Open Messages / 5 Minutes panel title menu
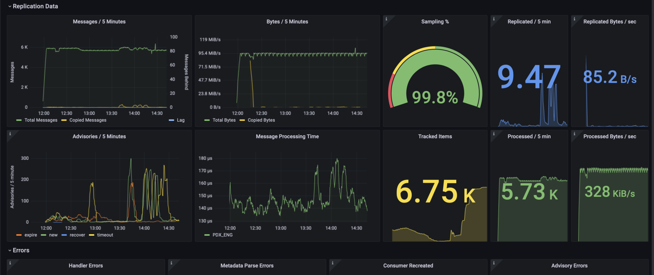This screenshot has height=275, width=654. [x=99, y=22]
